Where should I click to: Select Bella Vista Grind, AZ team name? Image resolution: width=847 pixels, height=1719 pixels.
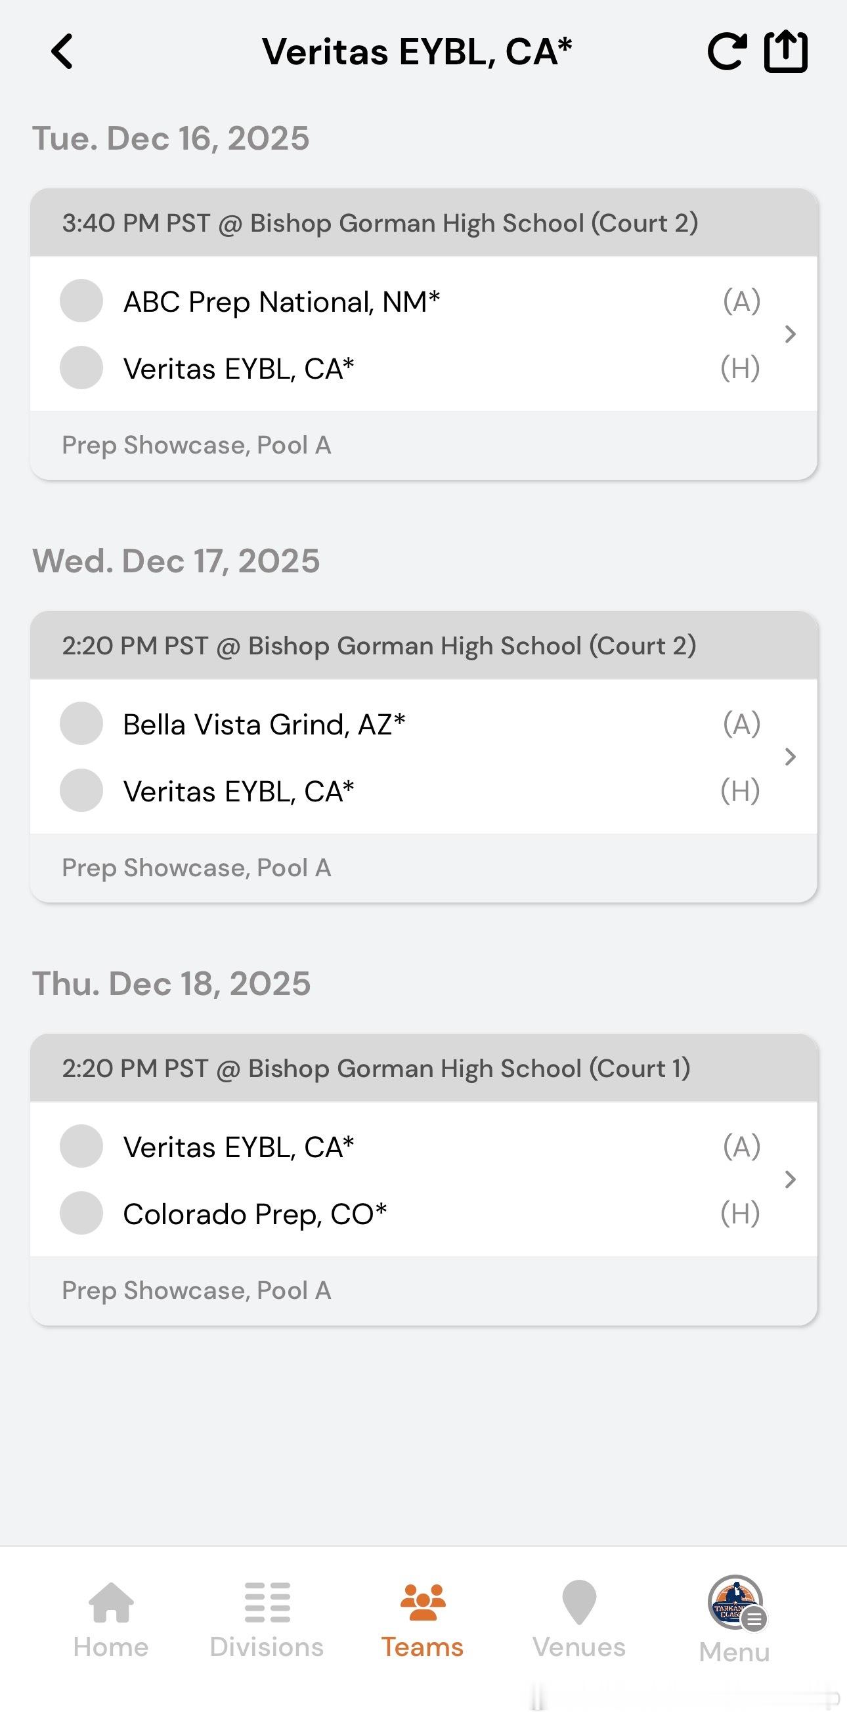pos(265,724)
